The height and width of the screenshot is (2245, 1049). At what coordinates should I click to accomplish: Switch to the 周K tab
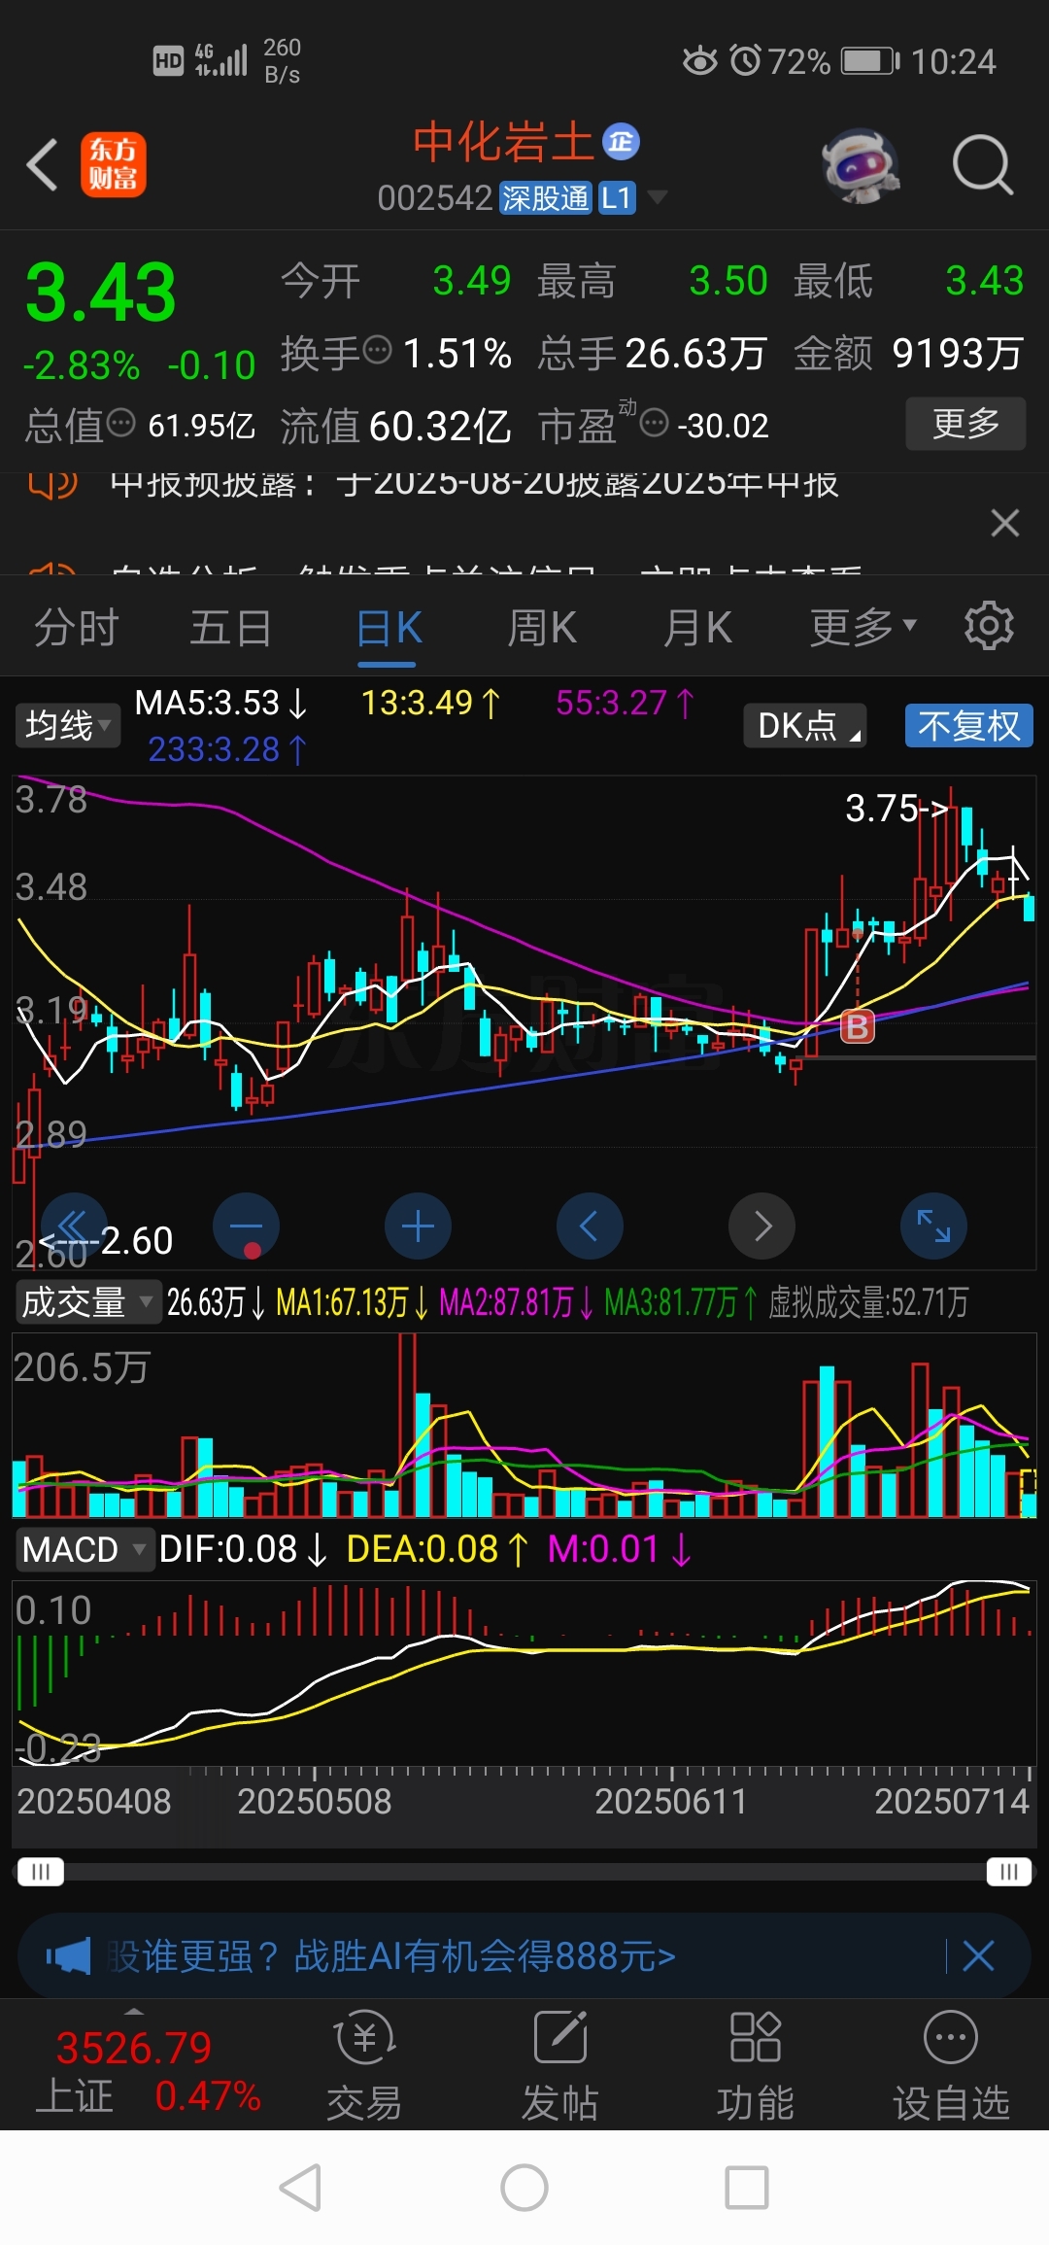542,628
